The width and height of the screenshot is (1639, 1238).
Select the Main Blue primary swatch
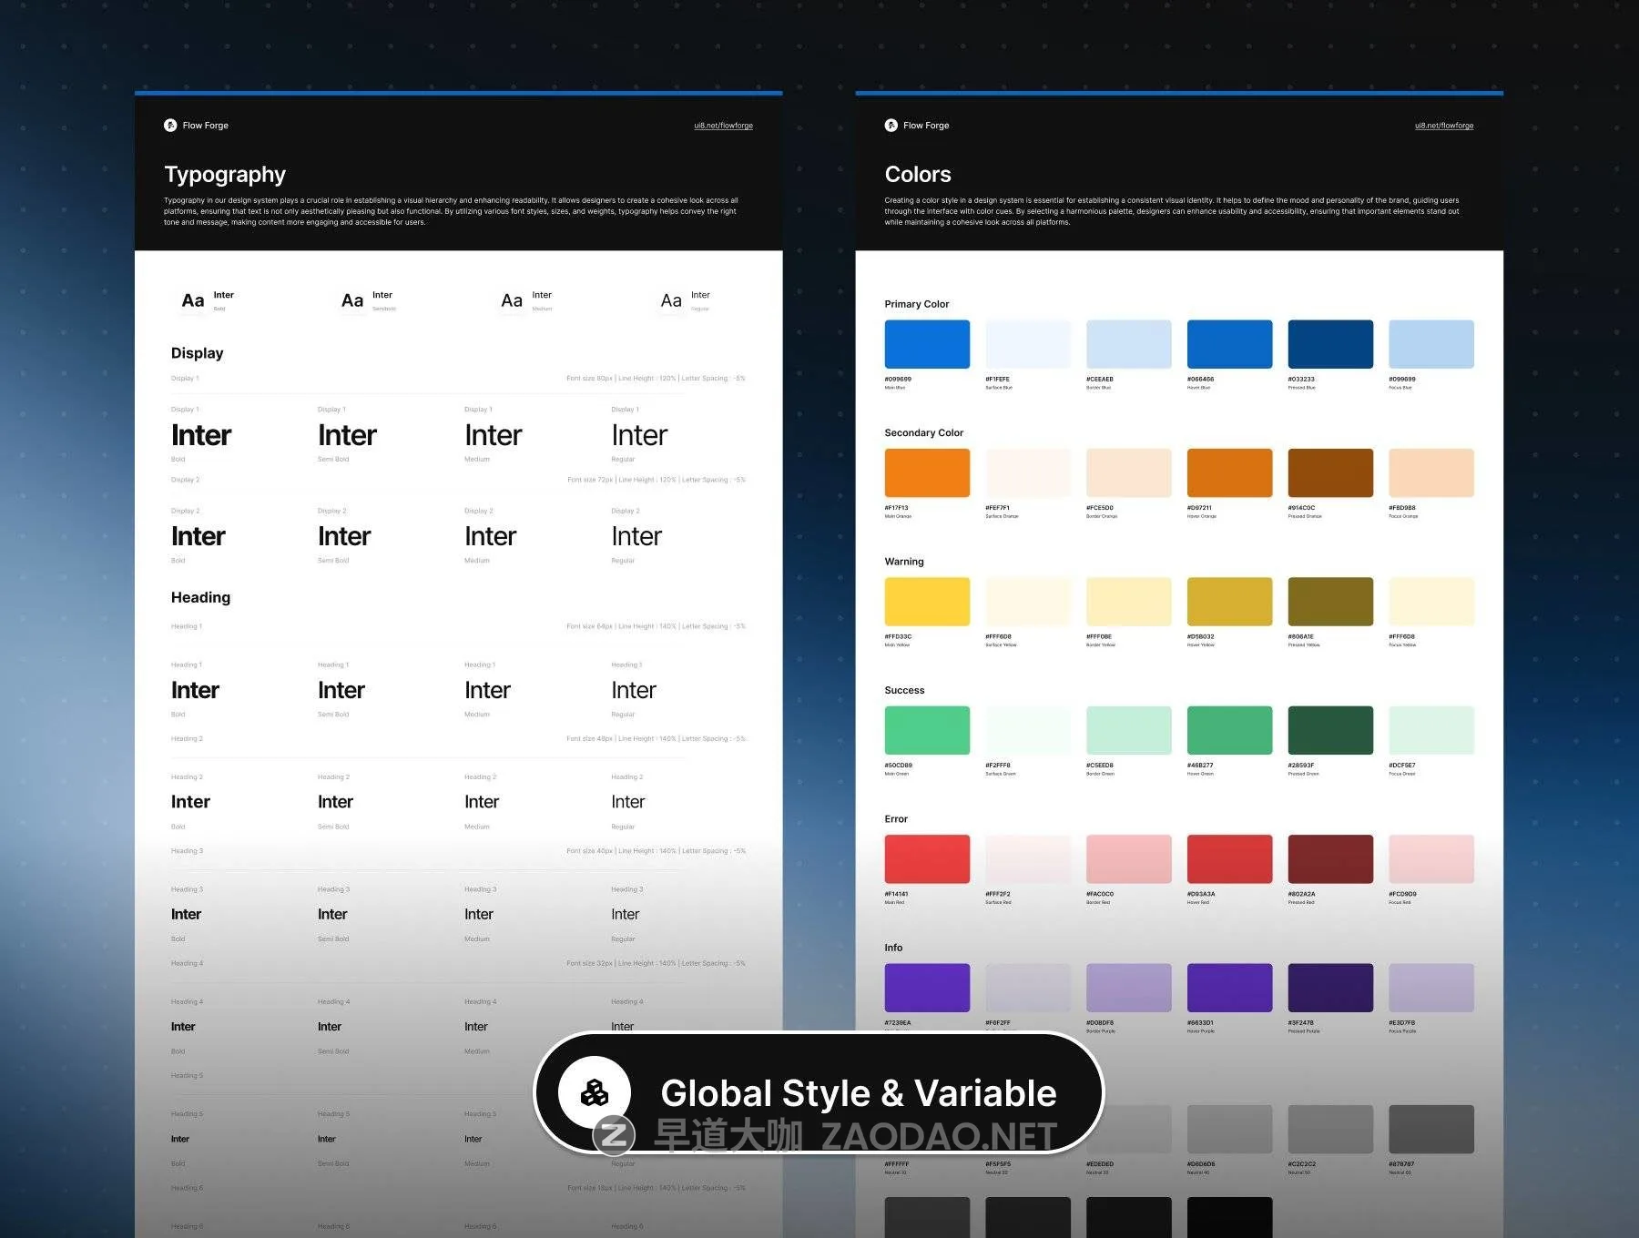(926, 344)
